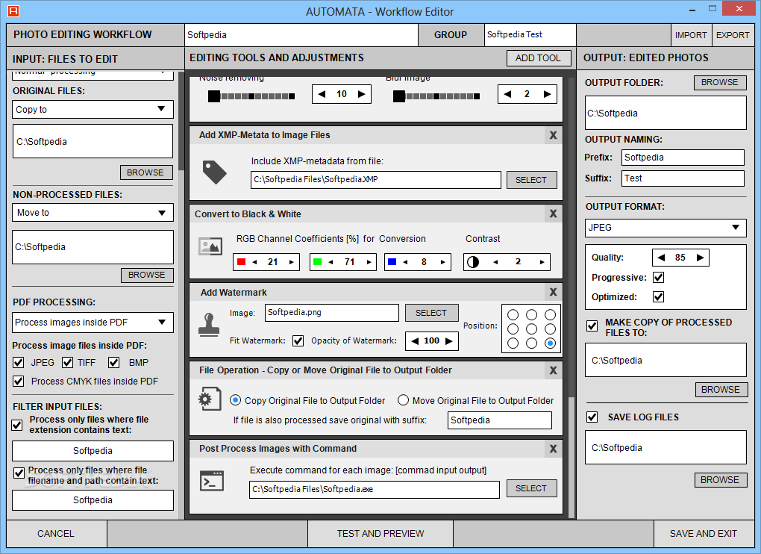Remove the Post Process Images tool
This screenshot has height=554, width=761.
pyautogui.click(x=553, y=449)
